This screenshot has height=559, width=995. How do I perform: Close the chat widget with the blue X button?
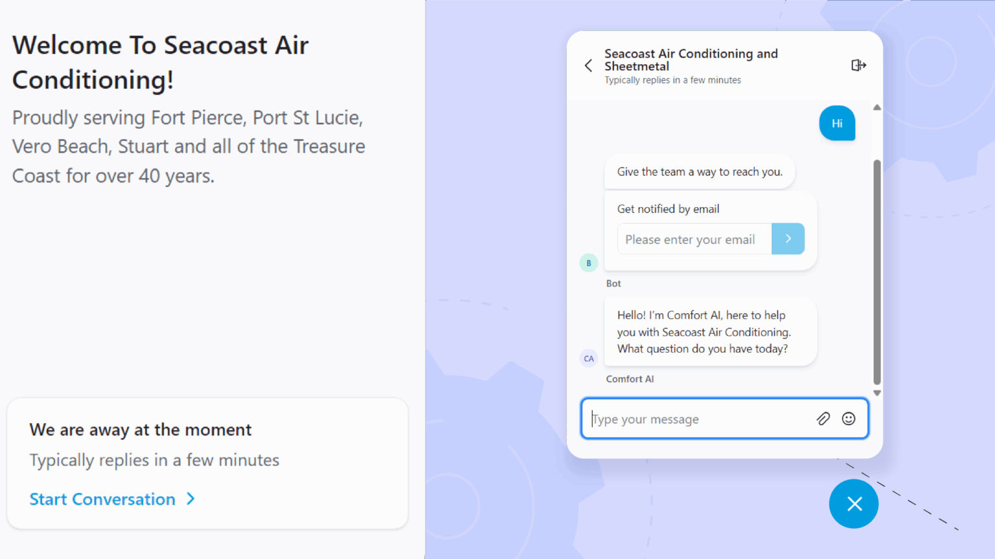click(854, 503)
